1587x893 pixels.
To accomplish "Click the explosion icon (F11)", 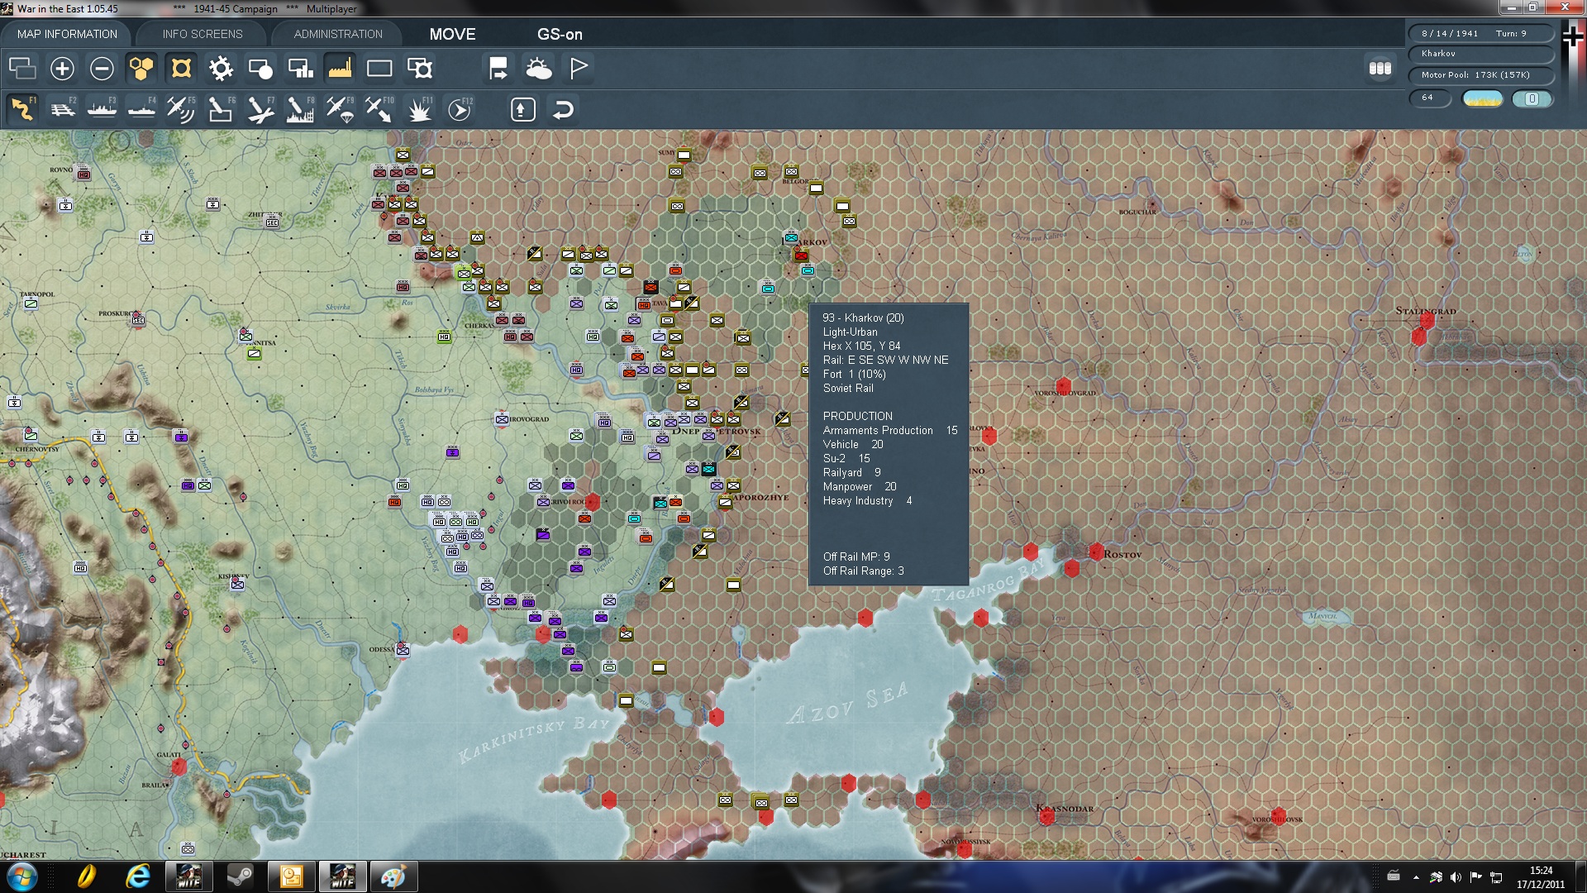I will tap(420, 109).
